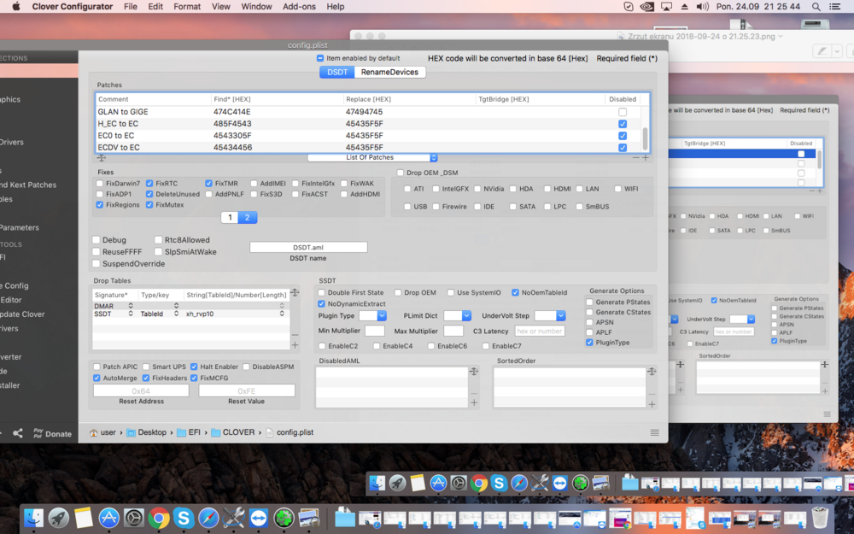
Task: Click the share icon in sidebar footer
Action: click(18, 433)
